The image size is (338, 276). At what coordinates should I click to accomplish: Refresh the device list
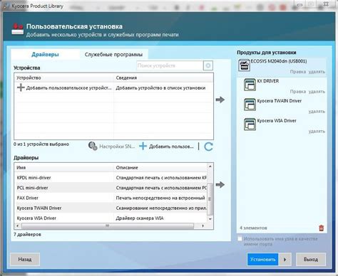pyautogui.click(x=208, y=147)
